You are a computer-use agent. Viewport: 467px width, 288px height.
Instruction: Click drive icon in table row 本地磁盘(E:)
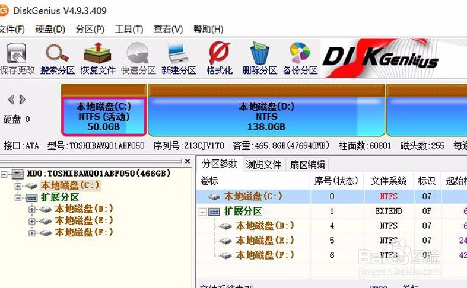(x=225, y=241)
